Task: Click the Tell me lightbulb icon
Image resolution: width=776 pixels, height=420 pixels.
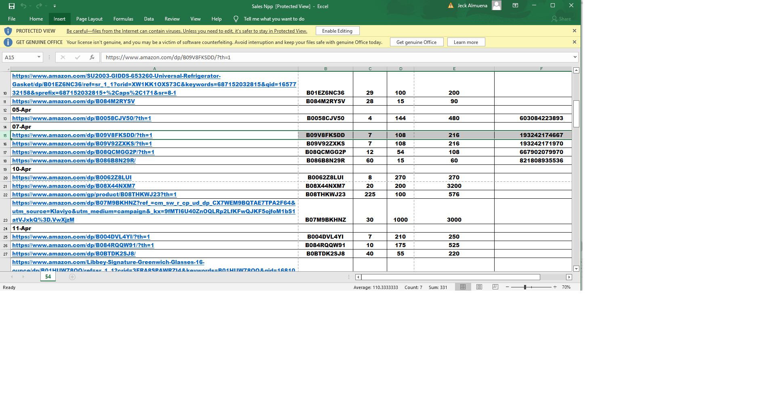Action: coord(236,19)
